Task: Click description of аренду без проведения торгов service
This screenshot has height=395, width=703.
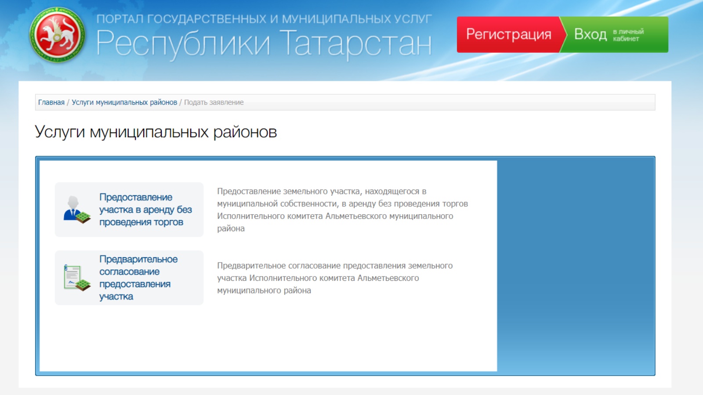Action: [x=342, y=210]
